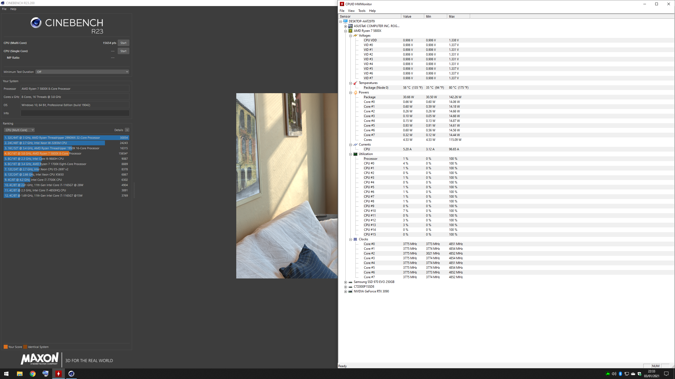
Task: Switch to Cinebench taskbar icon
Action: pyautogui.click(x=71, y=374)
